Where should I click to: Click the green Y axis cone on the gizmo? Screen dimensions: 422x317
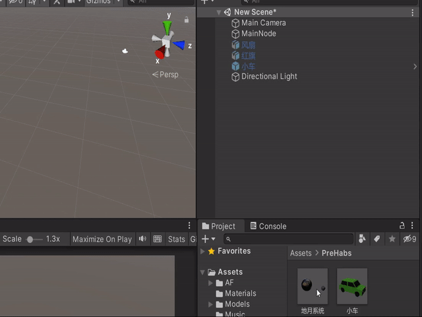click(x=167, y=27)
